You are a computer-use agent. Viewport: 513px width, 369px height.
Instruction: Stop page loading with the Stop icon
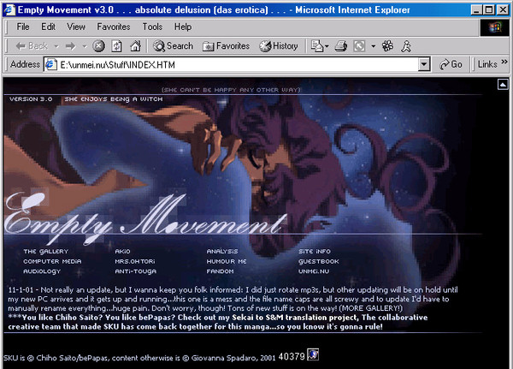[x=99, y=46]
